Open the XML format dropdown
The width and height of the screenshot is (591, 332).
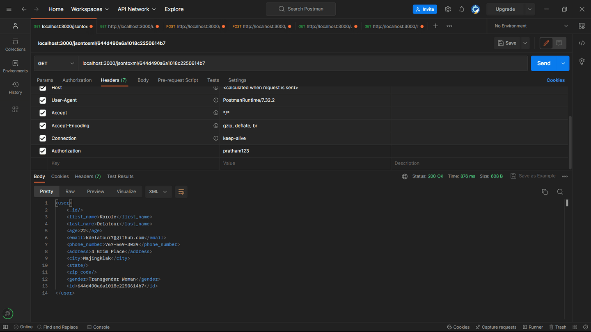pos(158,192)
